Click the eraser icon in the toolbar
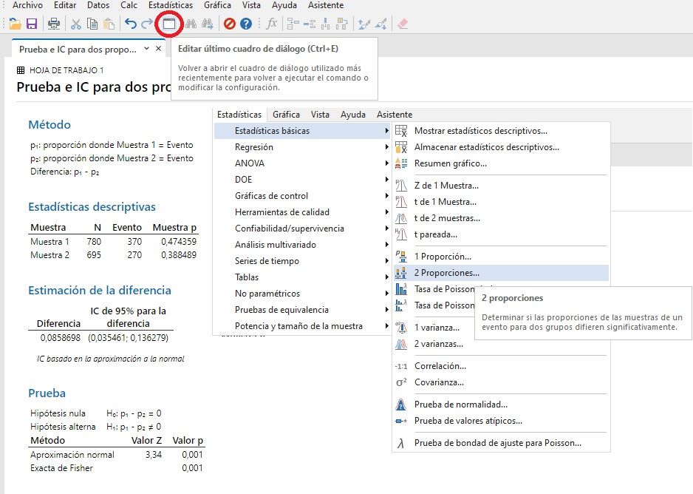This screenshot has height=494, width=693. pyautogui.click(x=403, y=24)
